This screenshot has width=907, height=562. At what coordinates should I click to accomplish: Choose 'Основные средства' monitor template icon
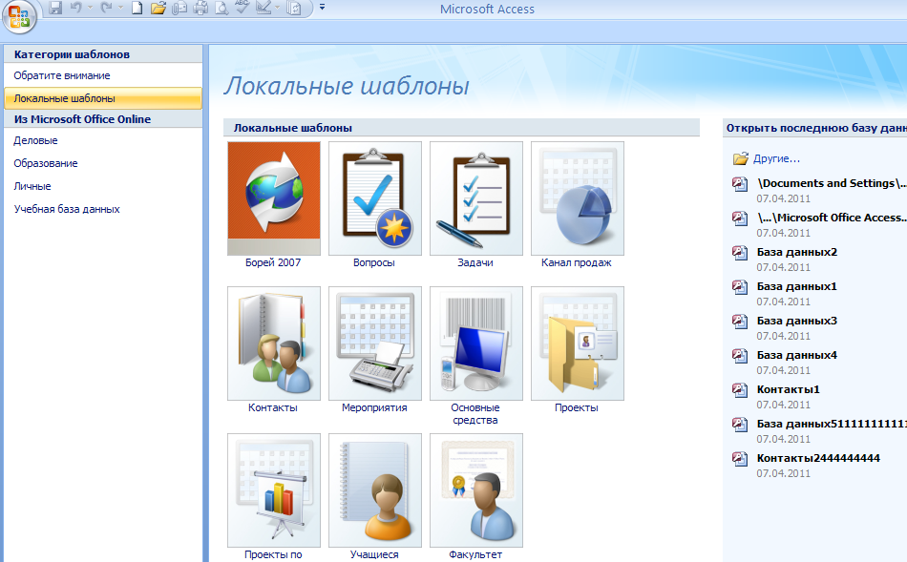click(476, 343)
